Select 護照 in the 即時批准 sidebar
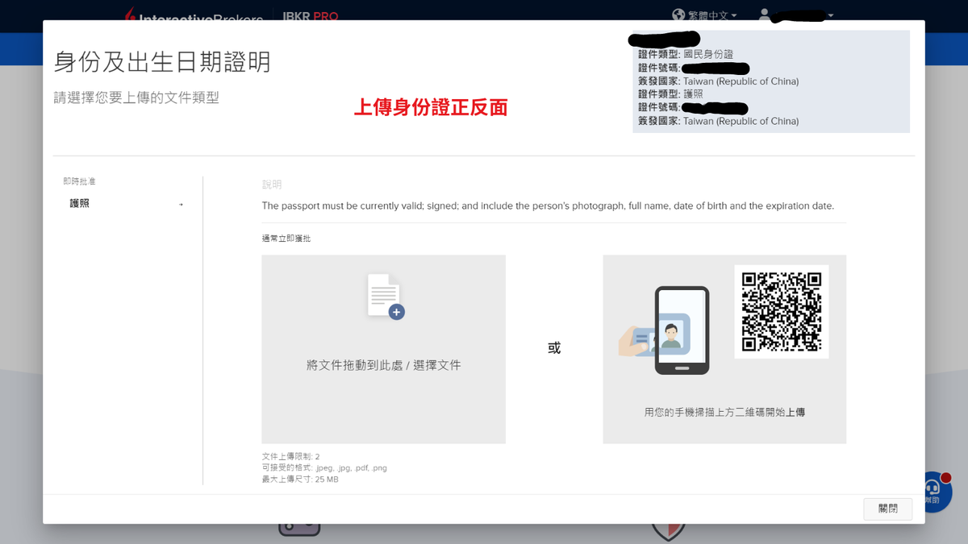Image resolution: width=968 pixels, height=544 pixels. click(x=79, y=203)
